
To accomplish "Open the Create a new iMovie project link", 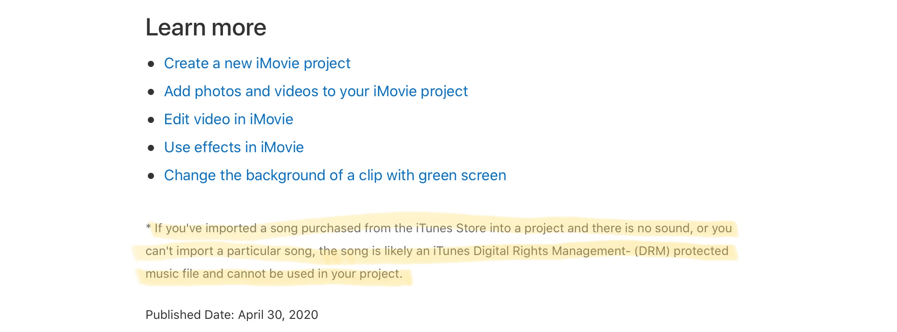I will click(x=257, y=63).
